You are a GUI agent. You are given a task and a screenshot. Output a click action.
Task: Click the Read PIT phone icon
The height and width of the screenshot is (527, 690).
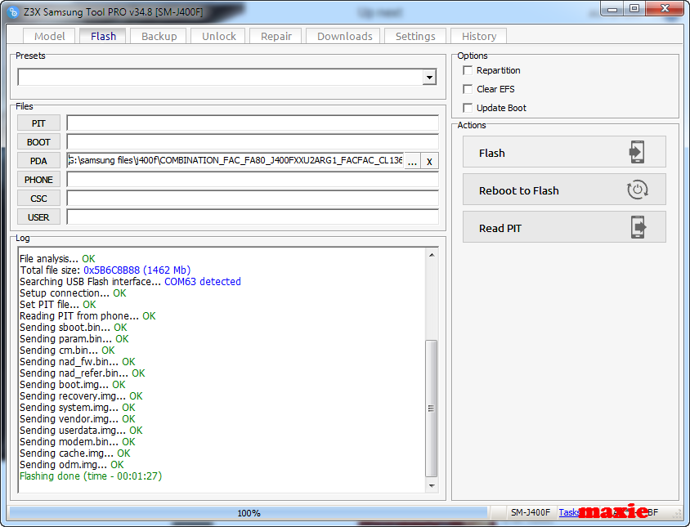tap(638, 227)
